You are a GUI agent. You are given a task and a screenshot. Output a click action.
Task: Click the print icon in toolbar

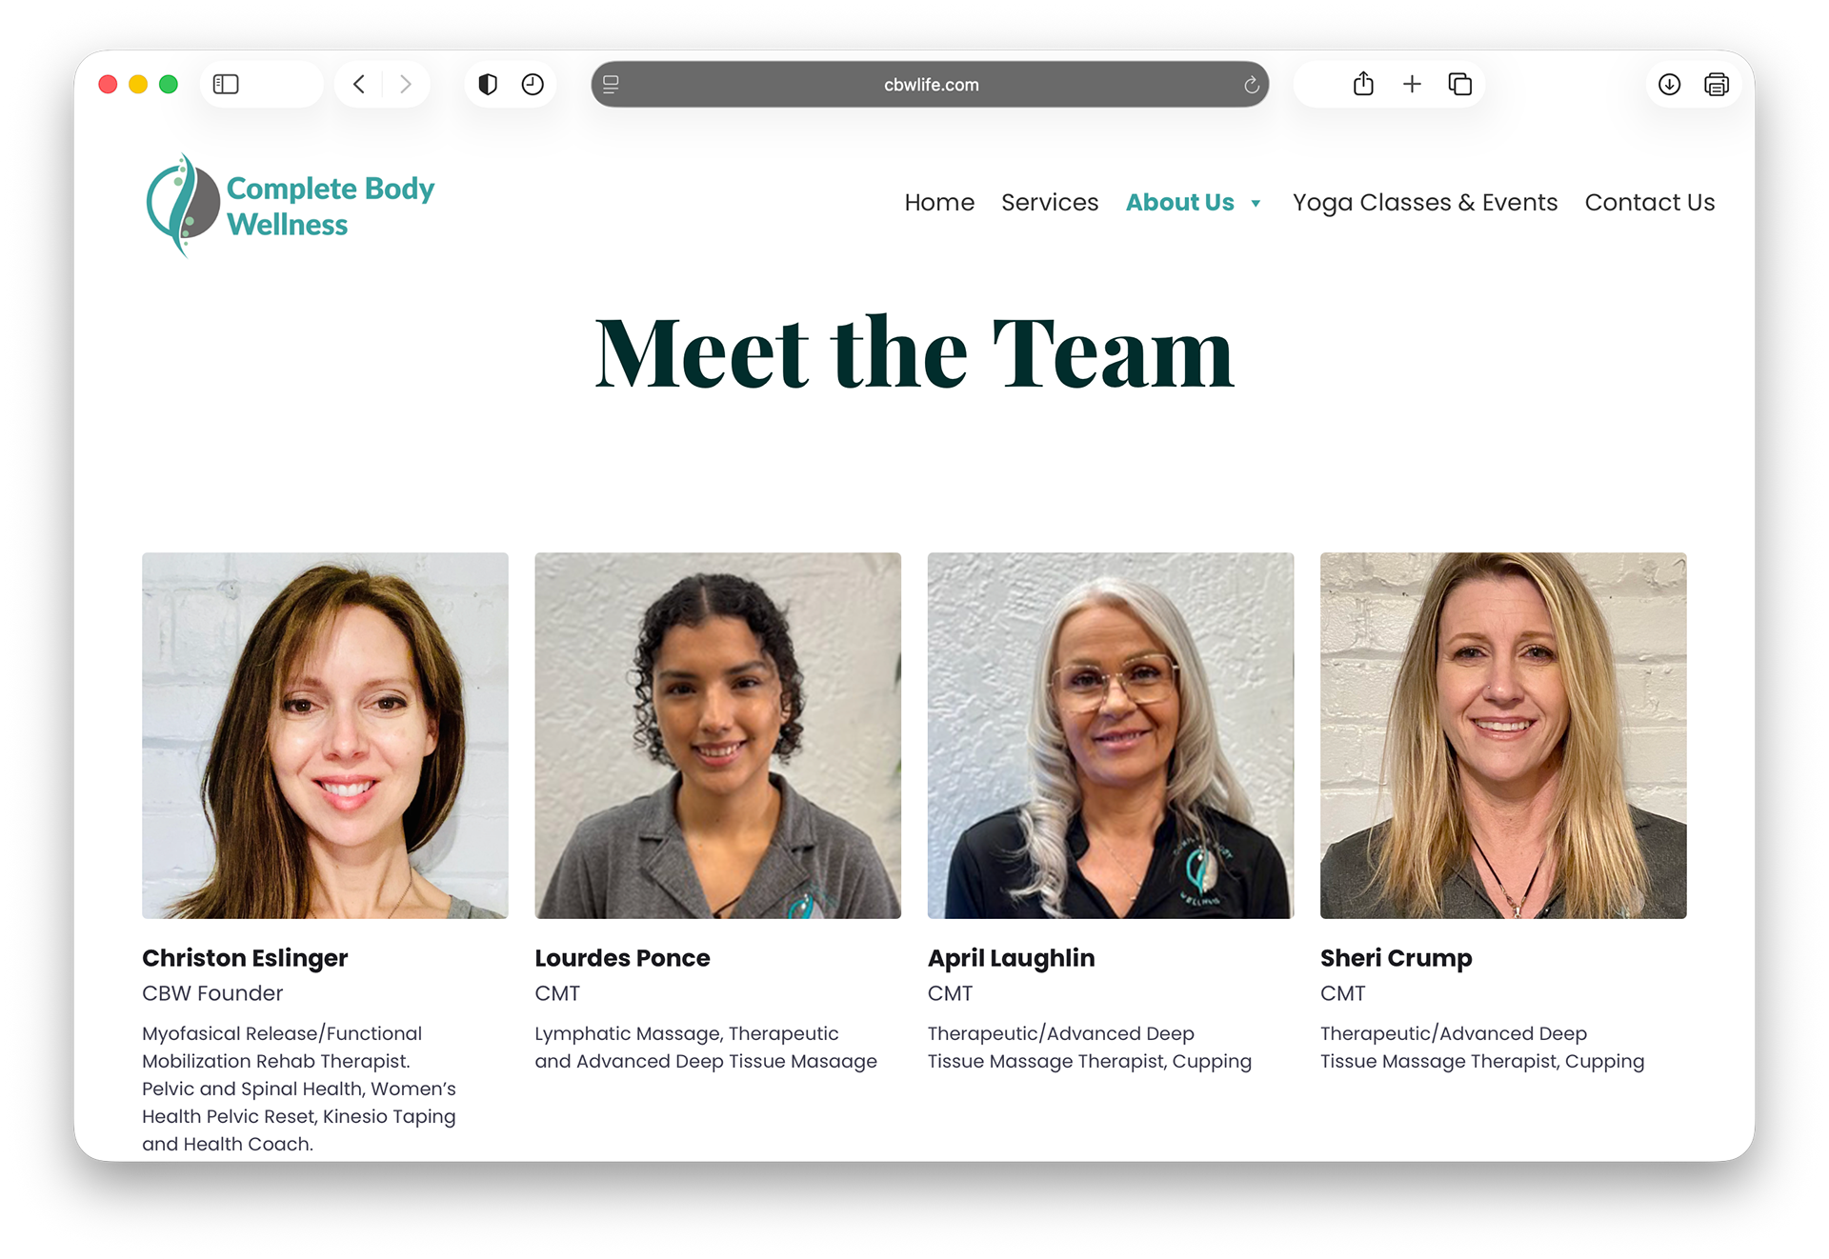[1717, 85]
